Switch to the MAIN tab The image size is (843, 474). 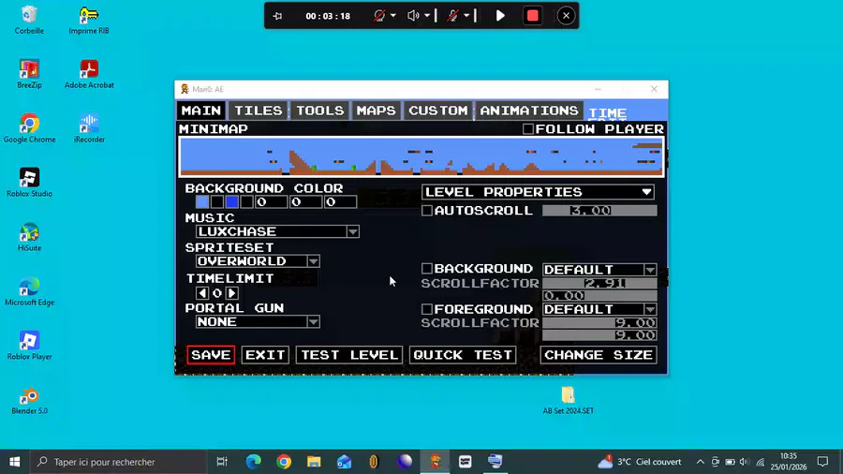[201, 111]
